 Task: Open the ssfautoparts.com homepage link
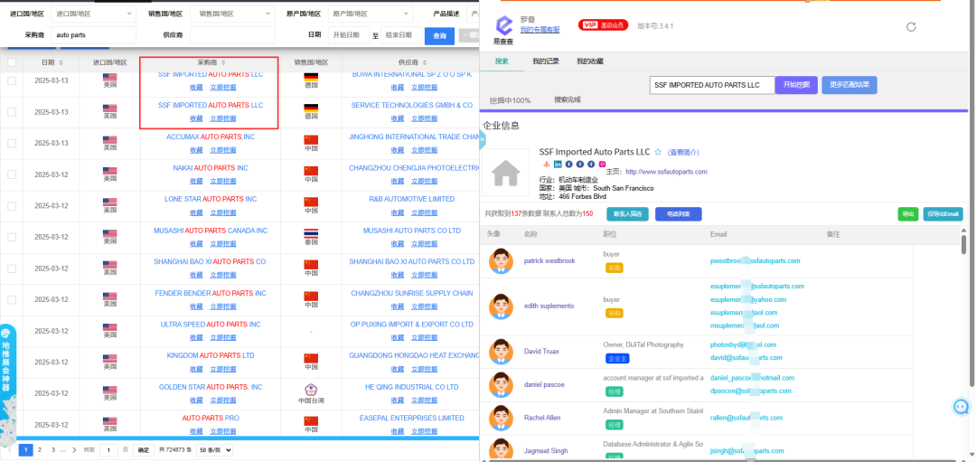pos(666,171)
